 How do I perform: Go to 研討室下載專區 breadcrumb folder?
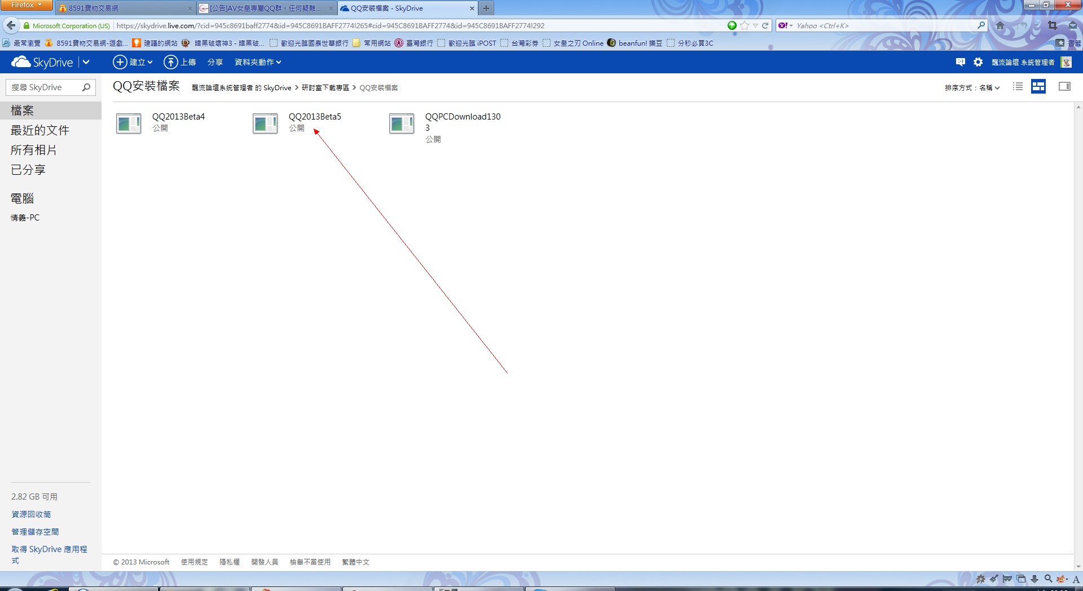(x=325, y=88)
